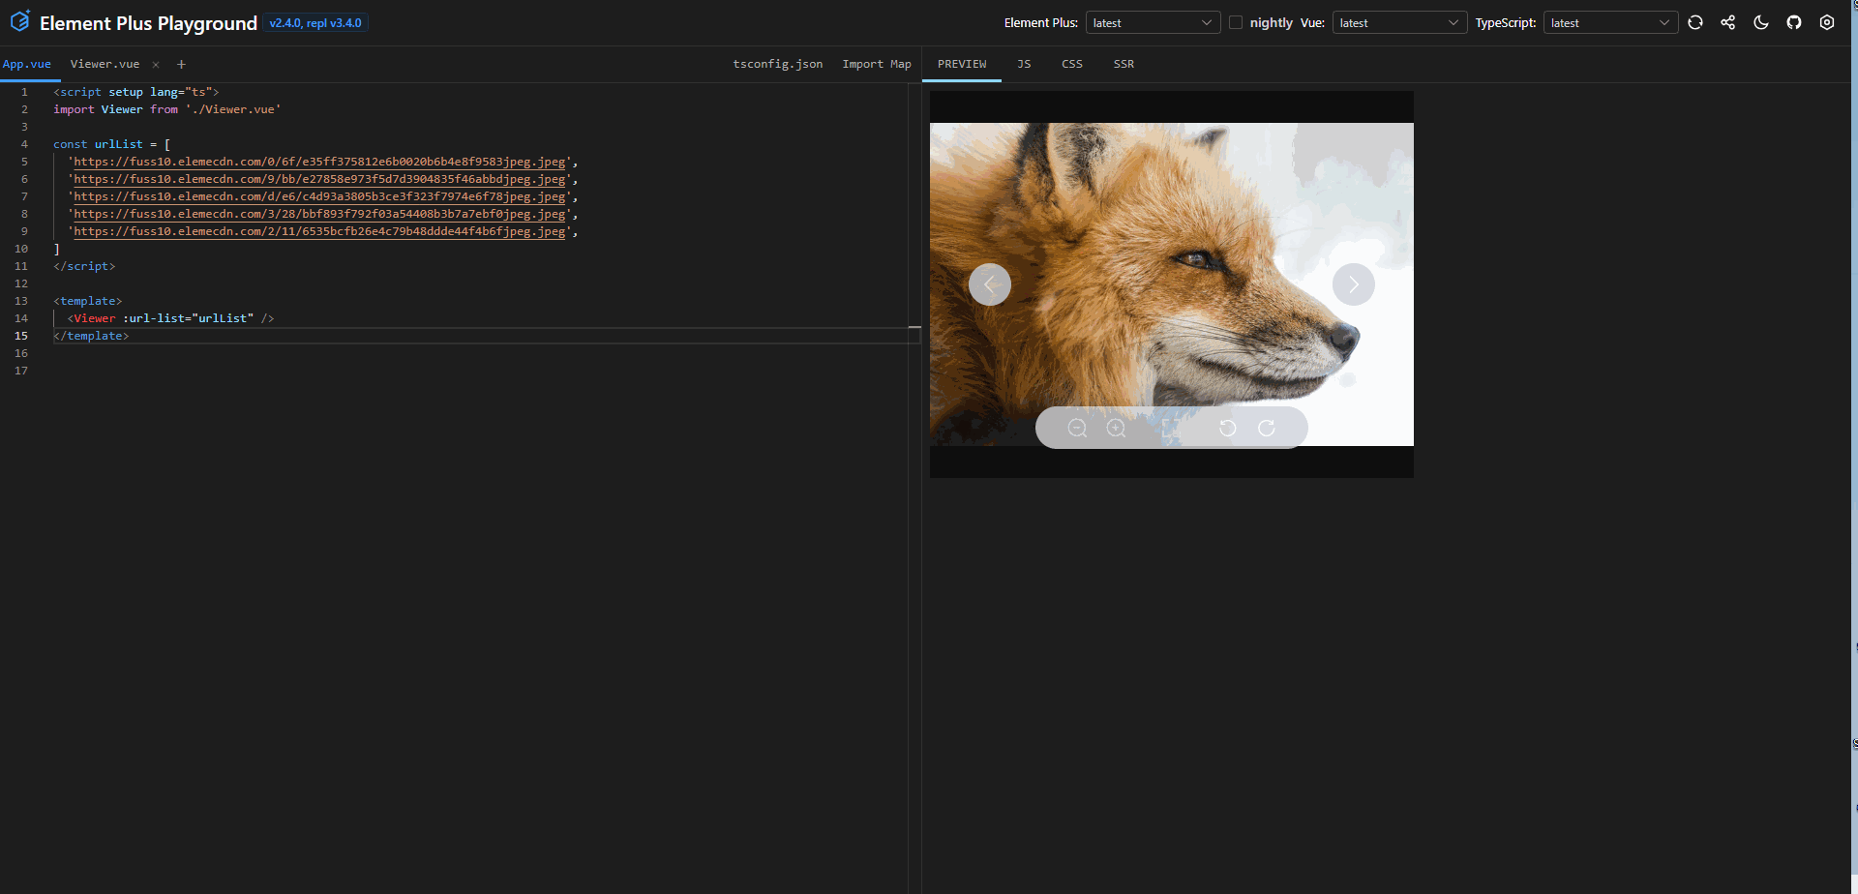The width and height of the screenshot is (1858, 894).
Task: Click the original-size icon in viewer toolbar
Action: click(1171, 428)
